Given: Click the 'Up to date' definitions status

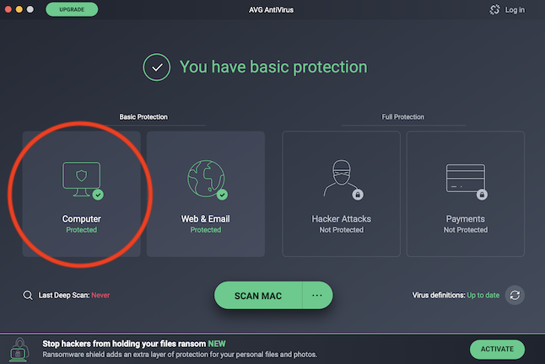Looking at the screenshot, I should (x=484, y=296).
